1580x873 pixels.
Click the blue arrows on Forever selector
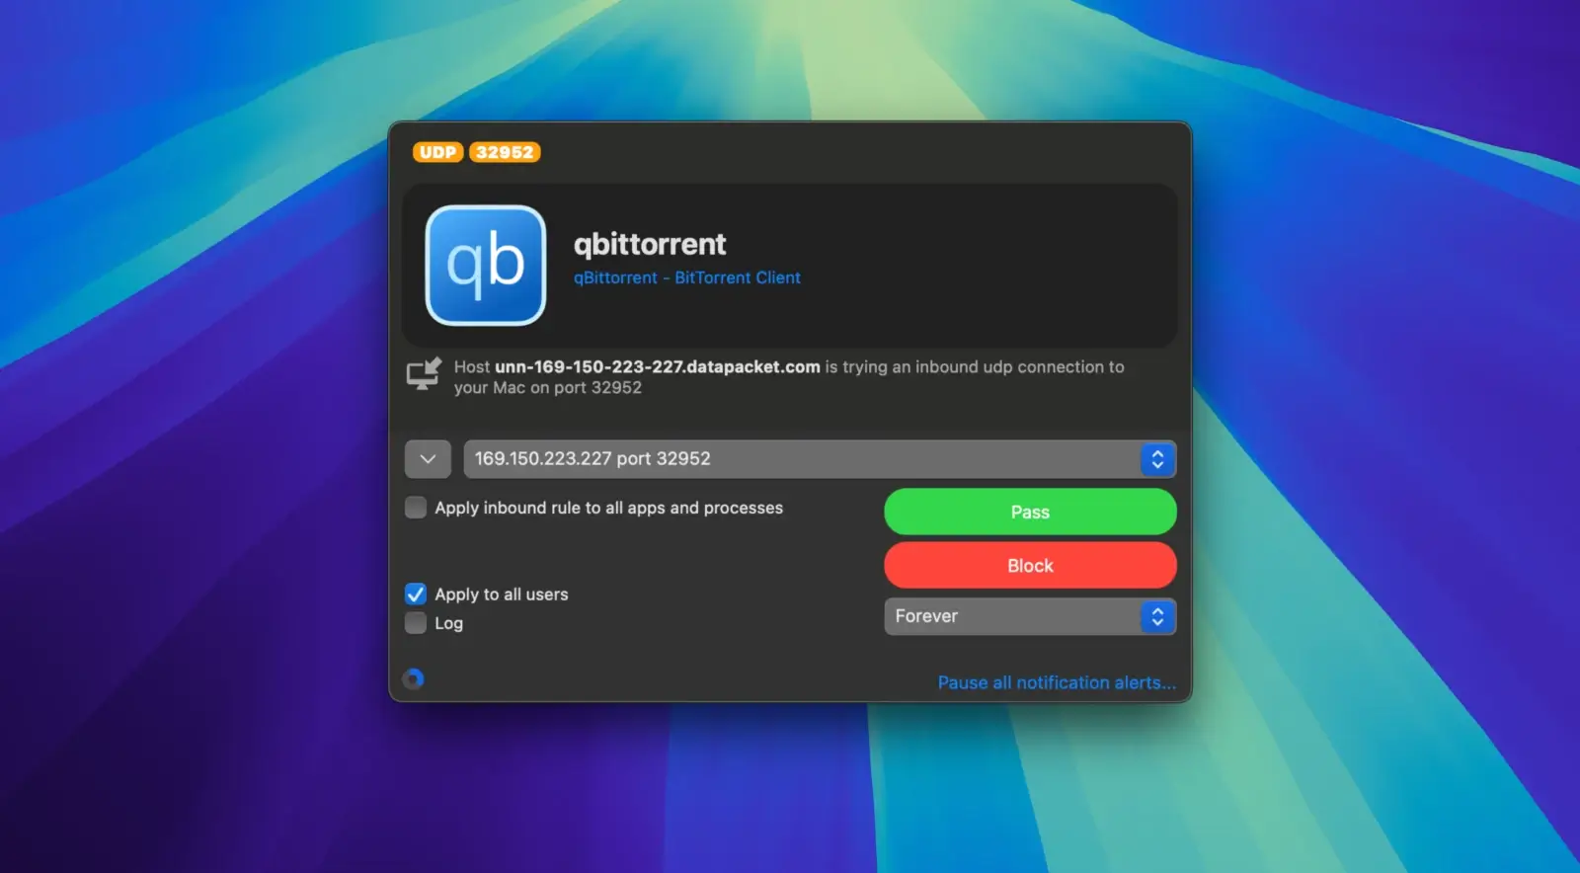(x=1157, y=616)
